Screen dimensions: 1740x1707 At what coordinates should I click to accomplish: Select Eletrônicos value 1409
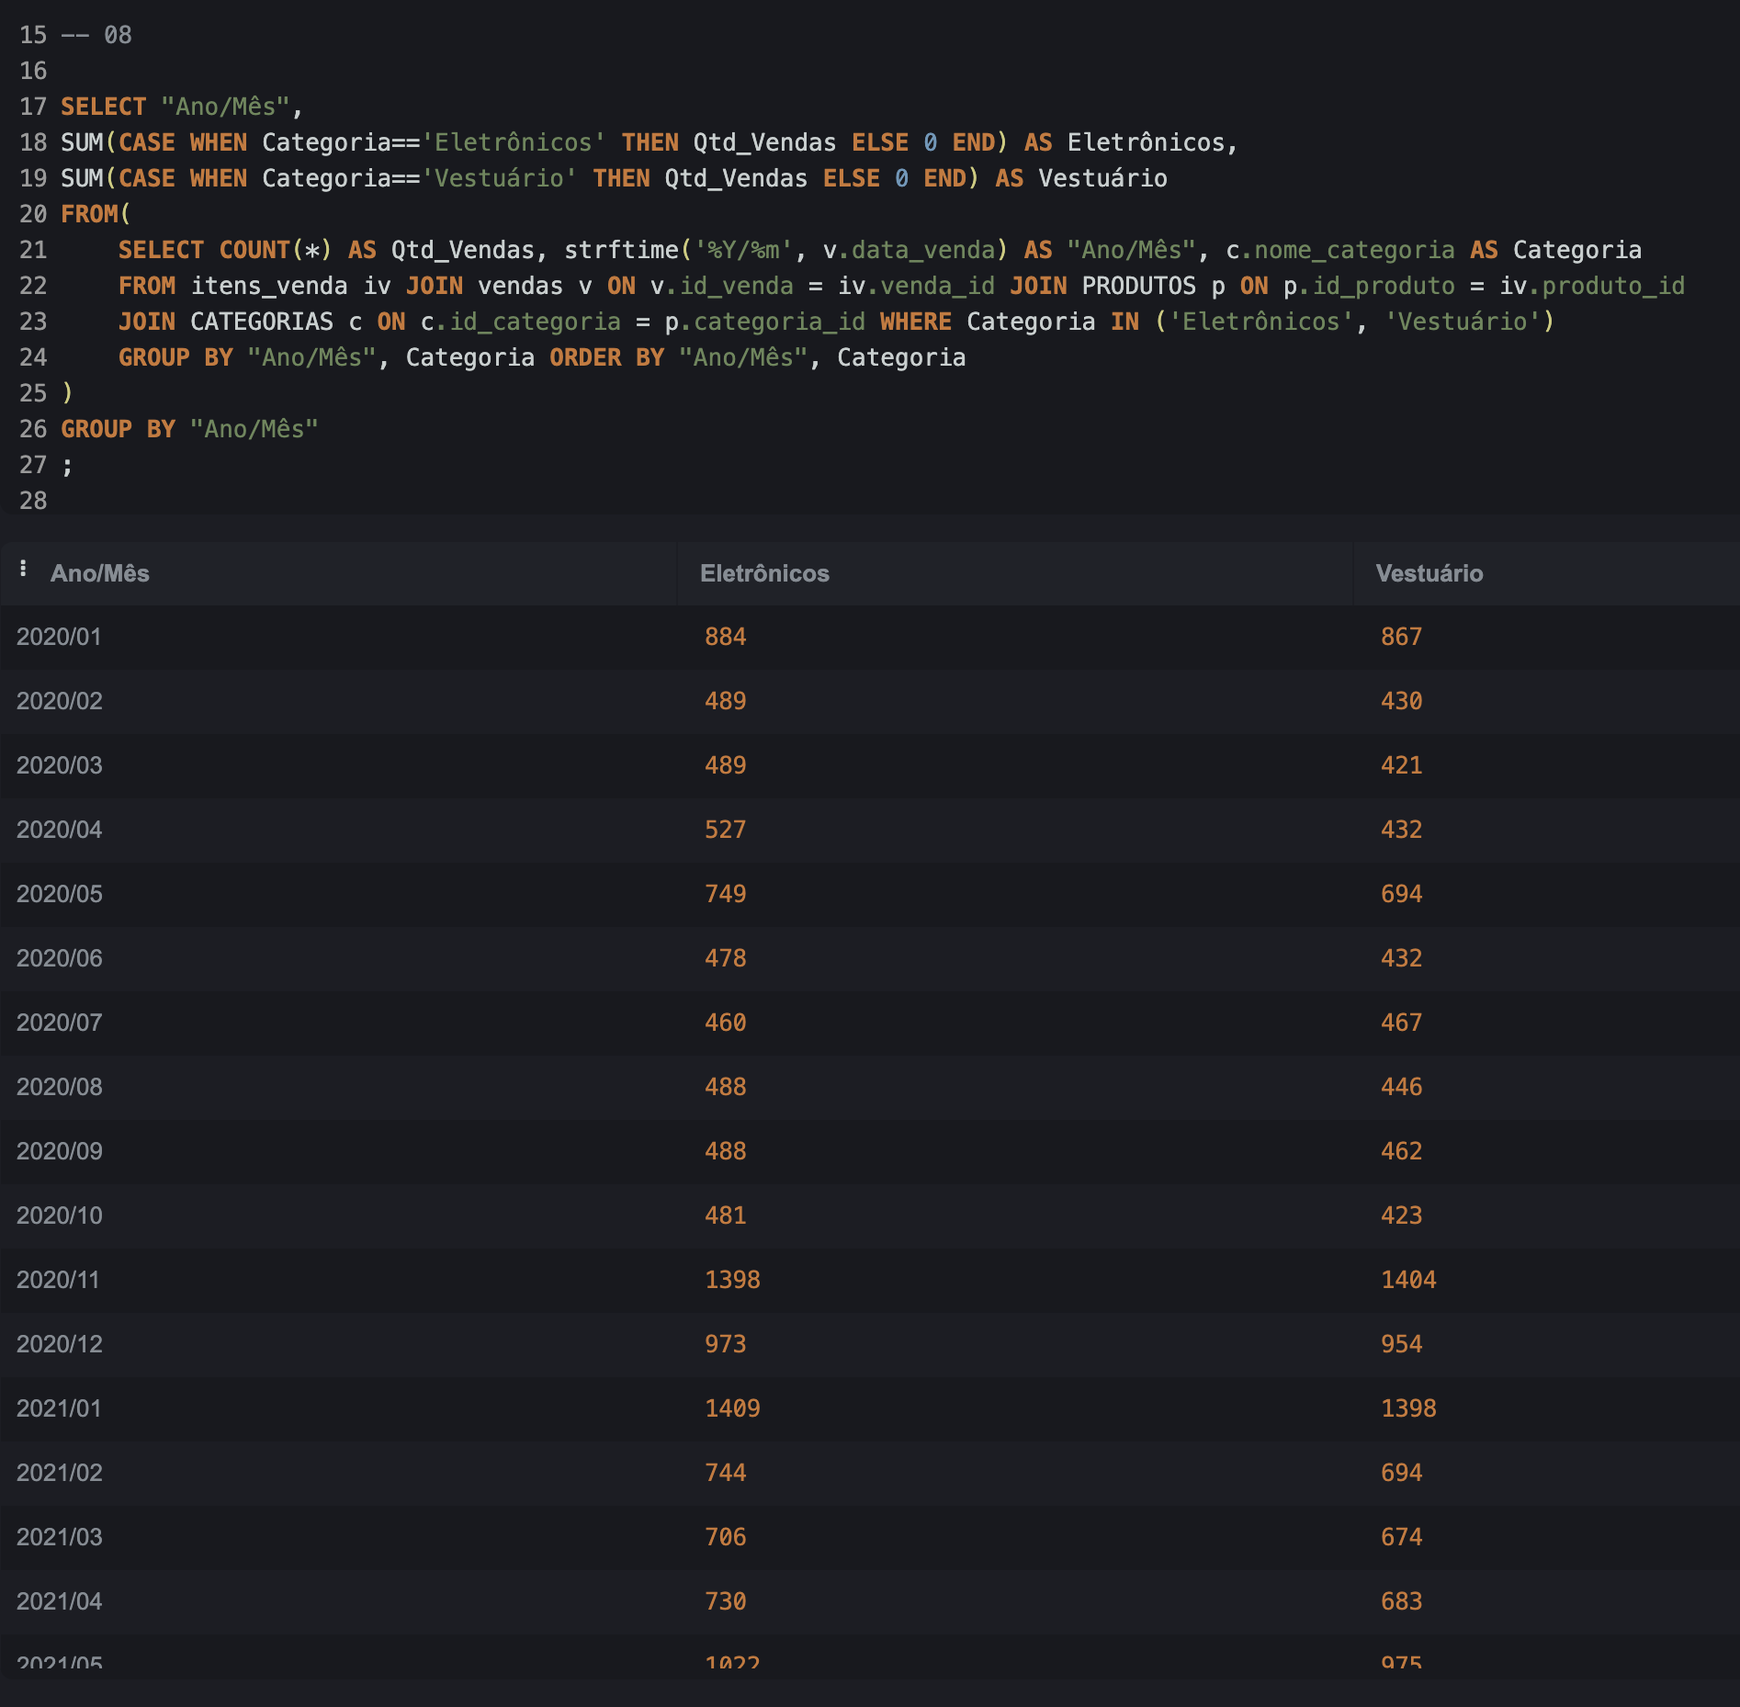[732, 1408]
